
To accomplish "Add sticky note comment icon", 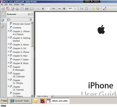I will pos(93,9).
